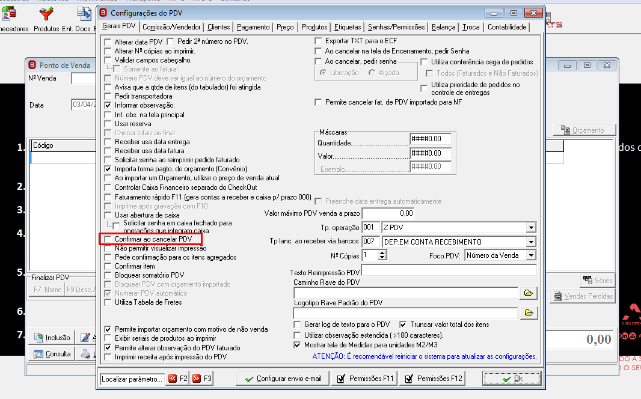
Task: Switch to Clientes tab
Action: [x=218, y=27]
